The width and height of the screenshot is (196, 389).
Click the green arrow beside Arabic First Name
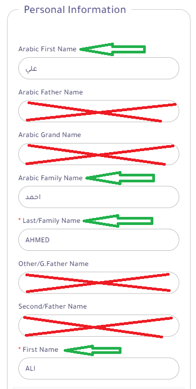[x=112, y=49]
